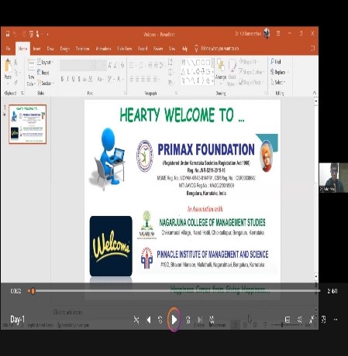Click Tell me what you want to do
The image size is (348, 356).
(x=220, y=48)
